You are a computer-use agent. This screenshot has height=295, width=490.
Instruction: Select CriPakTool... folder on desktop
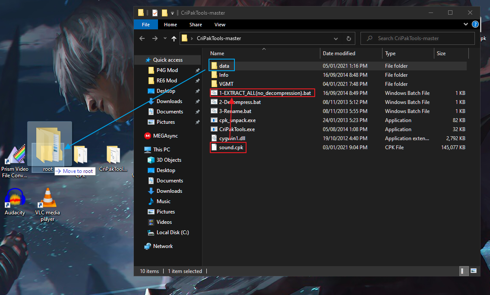point(114,159)
